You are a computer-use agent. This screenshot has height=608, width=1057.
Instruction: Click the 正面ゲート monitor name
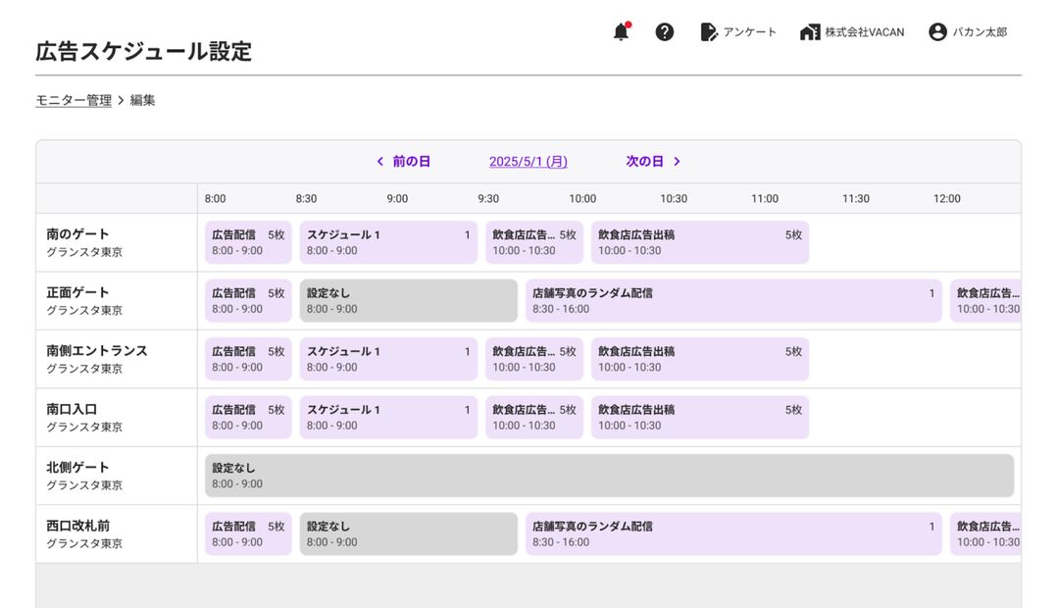77,292
